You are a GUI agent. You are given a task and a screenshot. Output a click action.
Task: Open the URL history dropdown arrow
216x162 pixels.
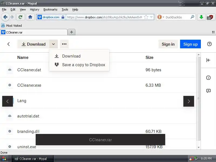pos(151,17)
